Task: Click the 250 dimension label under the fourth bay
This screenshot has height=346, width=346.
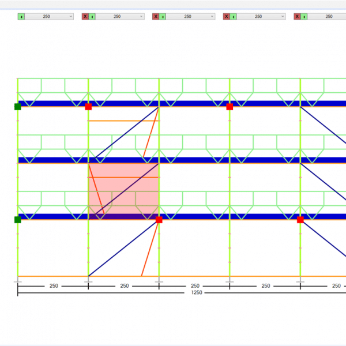Action: pos(266,286)
